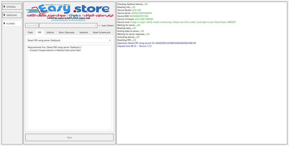
Task: Switch to the Flash tab
Action: pos(30,32)
